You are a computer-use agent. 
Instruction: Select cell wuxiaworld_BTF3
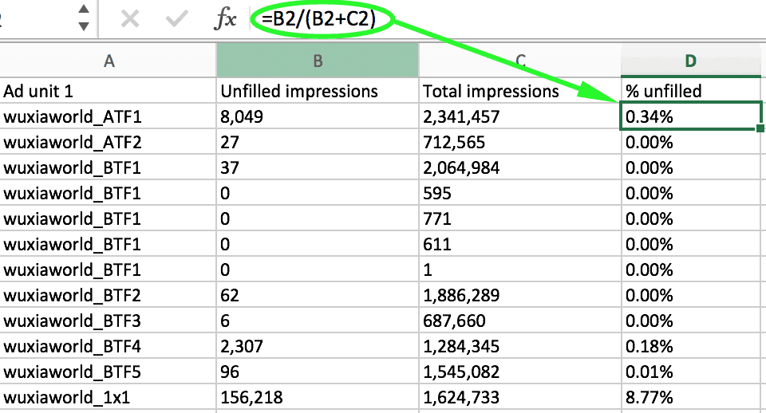[108, 321]
